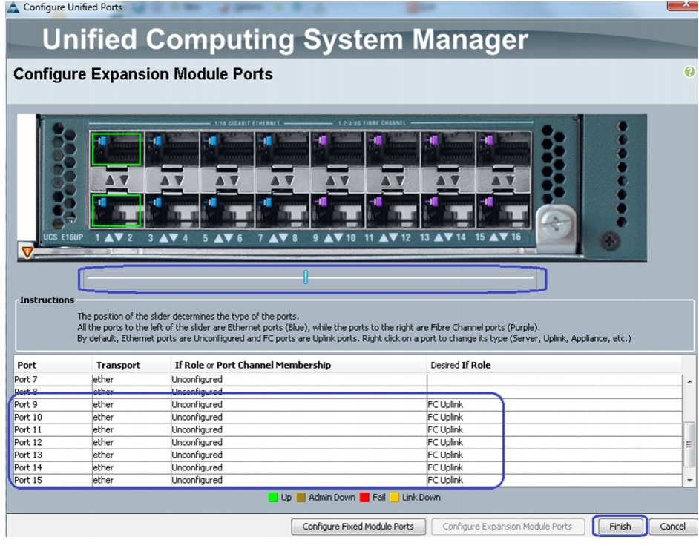Viewport: 699px width, 560px height.
Task: Sort by Transport column header
Action: (x=117, y=365)
